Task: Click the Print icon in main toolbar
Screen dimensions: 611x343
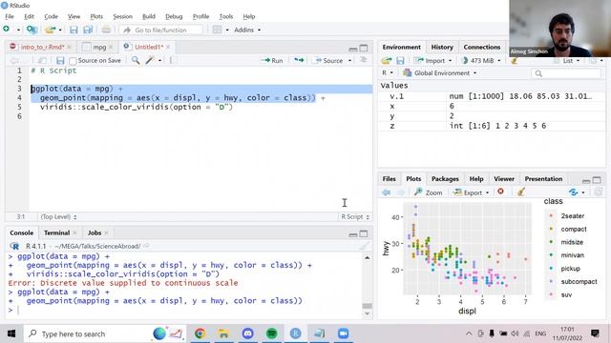Action: (106, 30)
